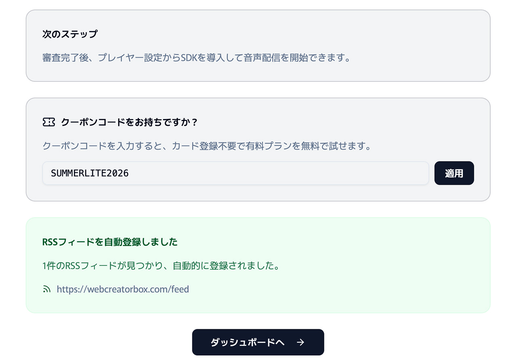The height and width of the screenshot is (364, 517).
Task: Click the word SDK in the next-step text
Action: 189,58
